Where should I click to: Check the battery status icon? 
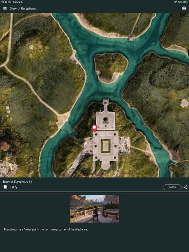click(185, 2)
